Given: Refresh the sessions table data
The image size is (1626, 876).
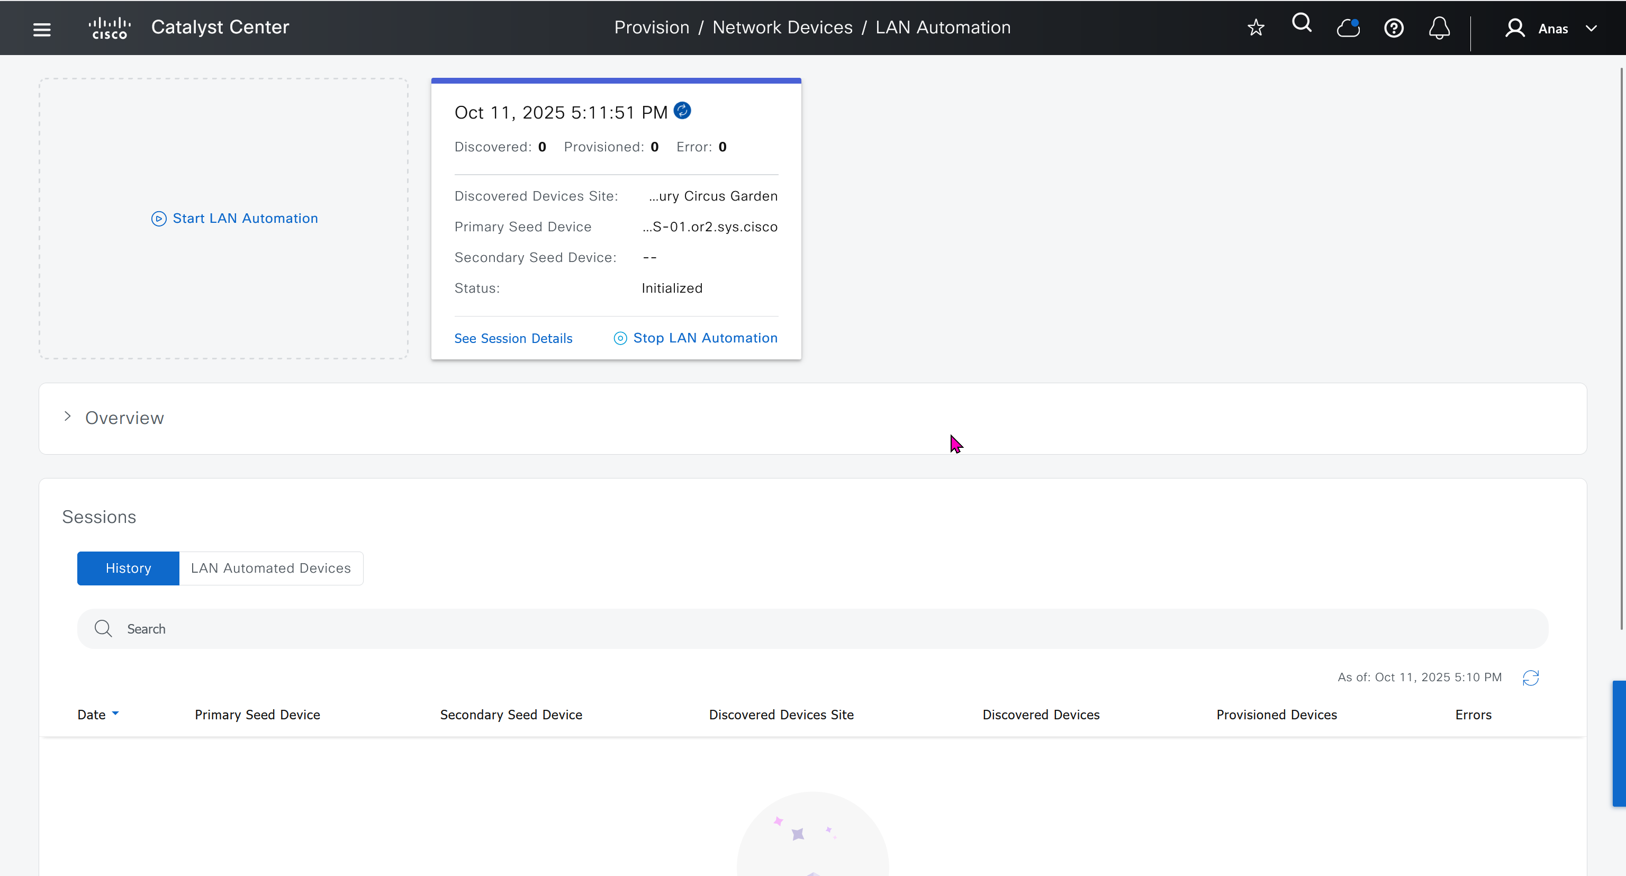Looking at the screenshot, I should click(1531, 678).
